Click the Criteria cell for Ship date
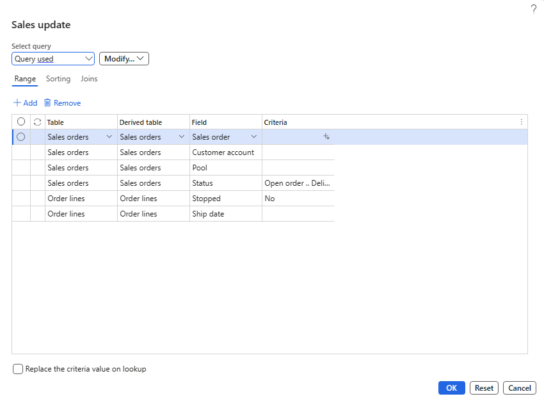This screenshot has width=544, height=401. pyautogui.click(x=298, y=213)
